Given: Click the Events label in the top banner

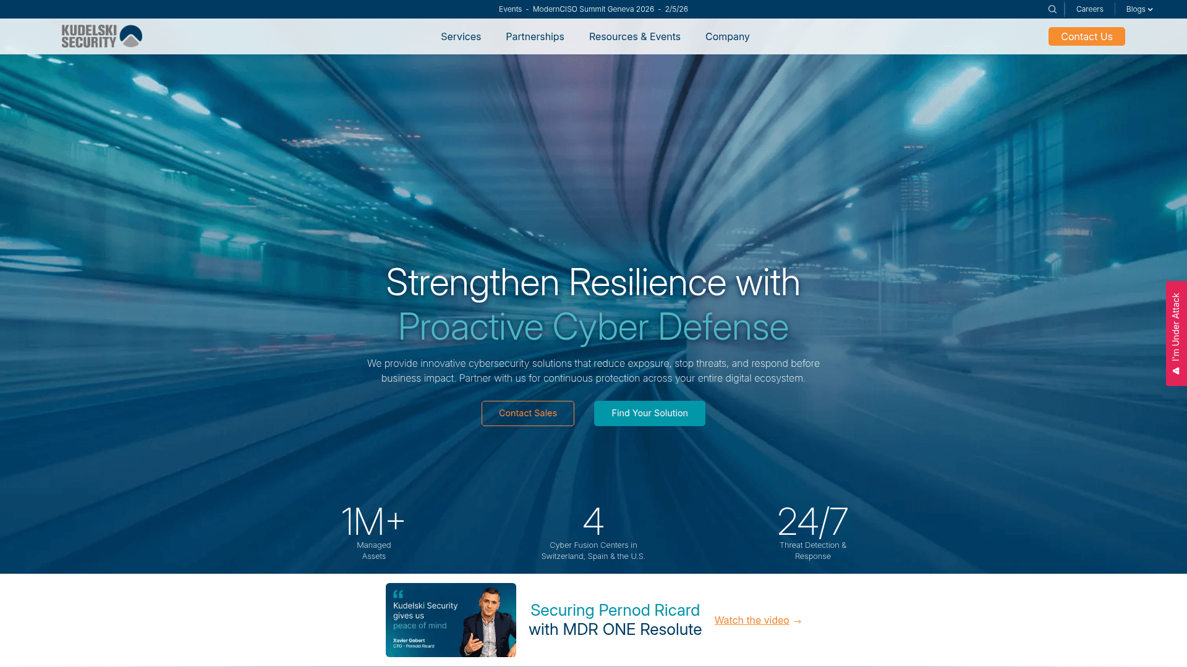Looking at the screenshot, I should pos(510,9).
